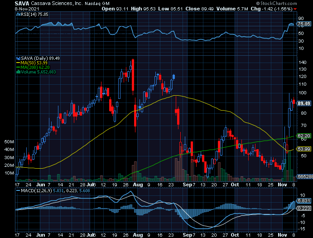Click the RSI 75.85 value tag on axis
This screenshot has width=313, height=238.
coord(304,24)
